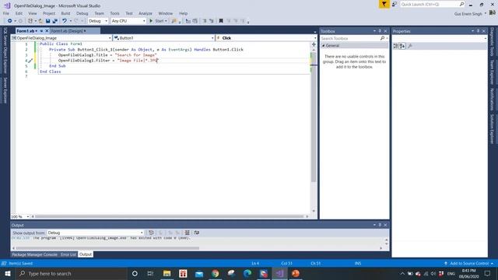Click the Windows taskbar search box
The height and width of the screenshot is (280, 498).
coord(72,273)
